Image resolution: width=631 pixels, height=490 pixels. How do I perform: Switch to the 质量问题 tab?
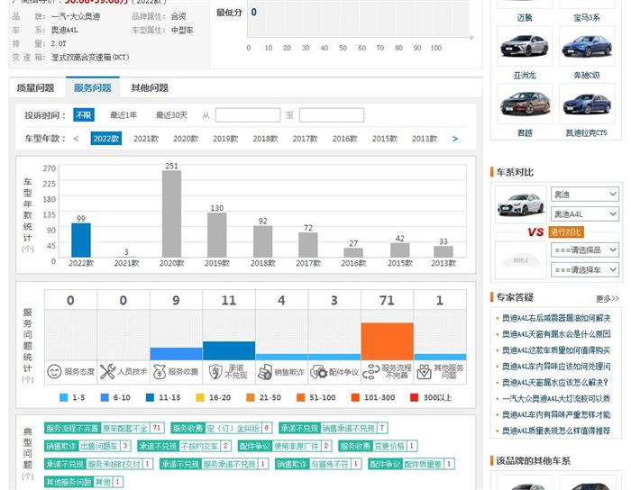click(x=35, y=87)
